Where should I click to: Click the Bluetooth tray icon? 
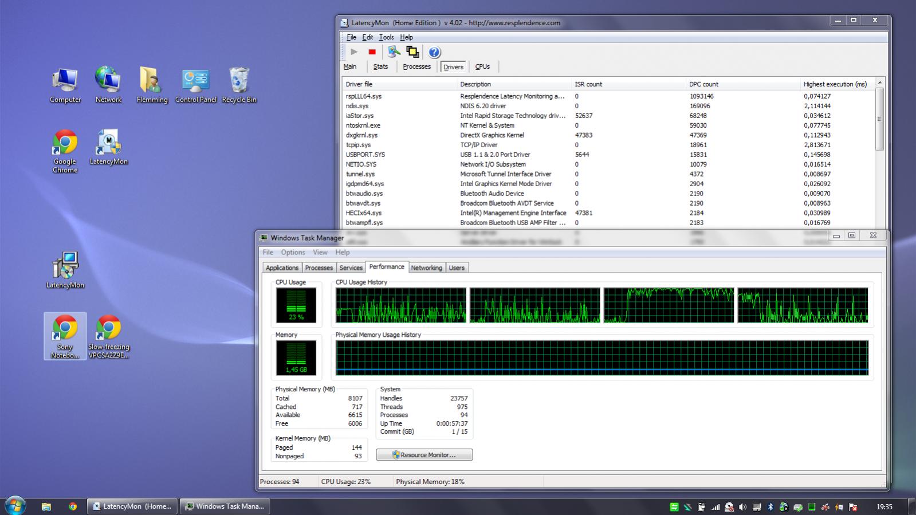click(x=770, y=507)
